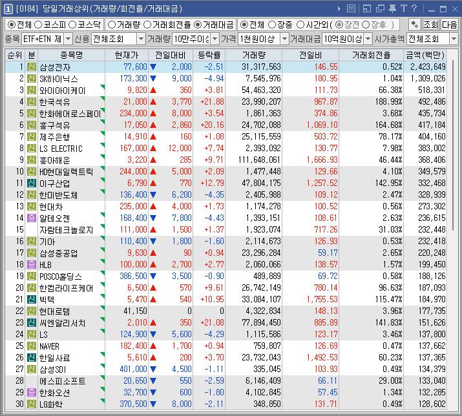Image resolution: width=462 pixels, height=416 pixels.
Task: Click the 신 badge next to NAVER
Action: coord(32,346)
